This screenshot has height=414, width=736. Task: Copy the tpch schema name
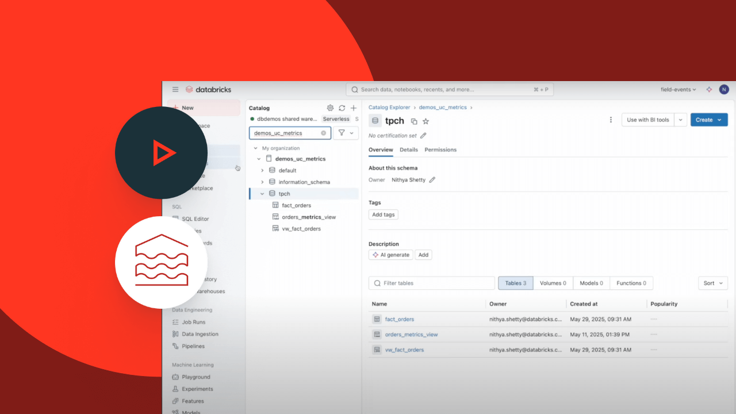(414, 121)
